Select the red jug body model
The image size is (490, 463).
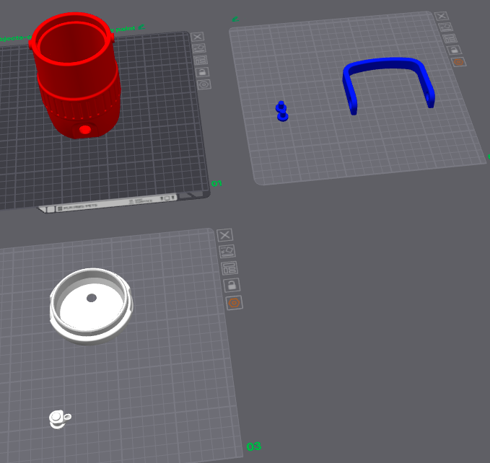pyautogui.click(x=75, y=75)
